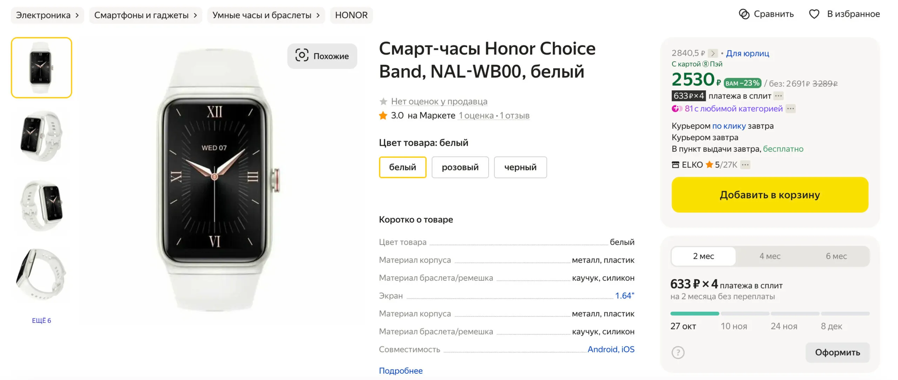Screen dimensions: 898x380
Task: Switch to the 6 мес split tab
Action: [836, 256]
